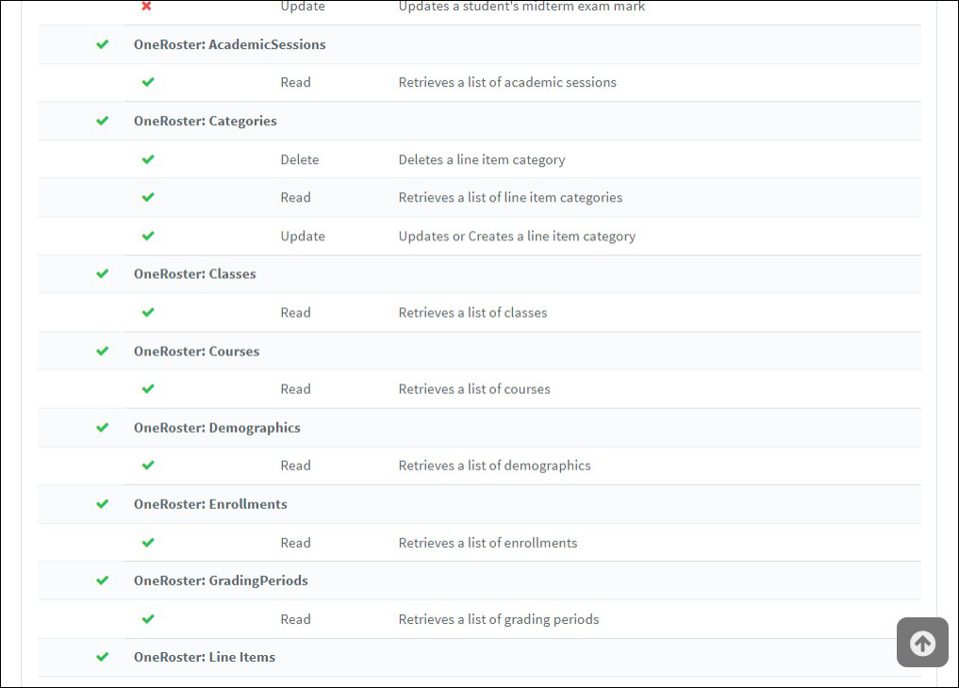
Task: Toggle green check for OneRoster: Demographics
Action: 102,427
